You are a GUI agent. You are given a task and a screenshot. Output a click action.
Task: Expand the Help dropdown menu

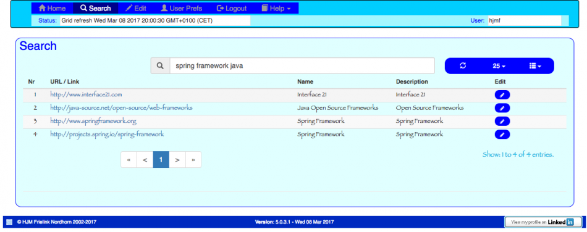click(x=276, y=8)
